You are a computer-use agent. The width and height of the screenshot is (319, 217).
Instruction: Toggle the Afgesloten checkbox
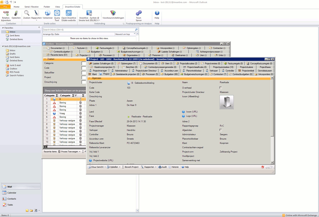[221, 130]
